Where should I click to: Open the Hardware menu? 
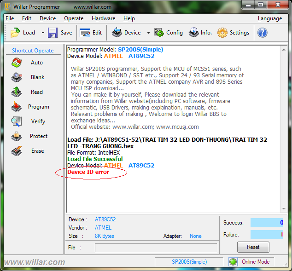tap(103, 18)
